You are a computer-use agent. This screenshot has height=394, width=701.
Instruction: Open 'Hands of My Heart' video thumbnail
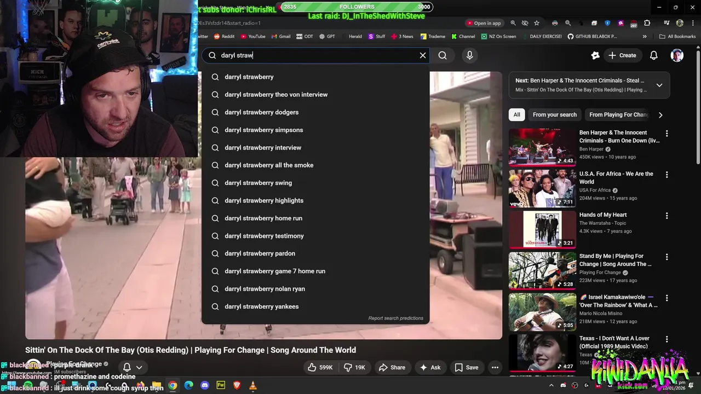click(x=542, y=229)
